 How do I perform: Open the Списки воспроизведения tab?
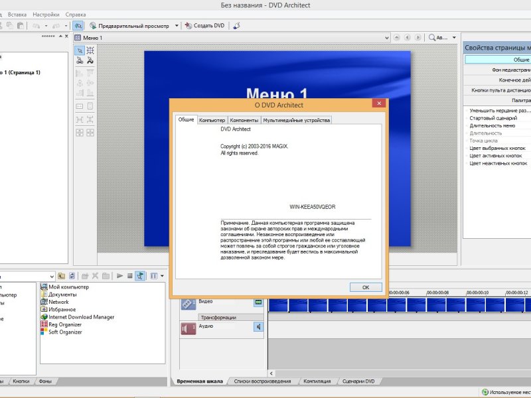[x=262, y=381]
